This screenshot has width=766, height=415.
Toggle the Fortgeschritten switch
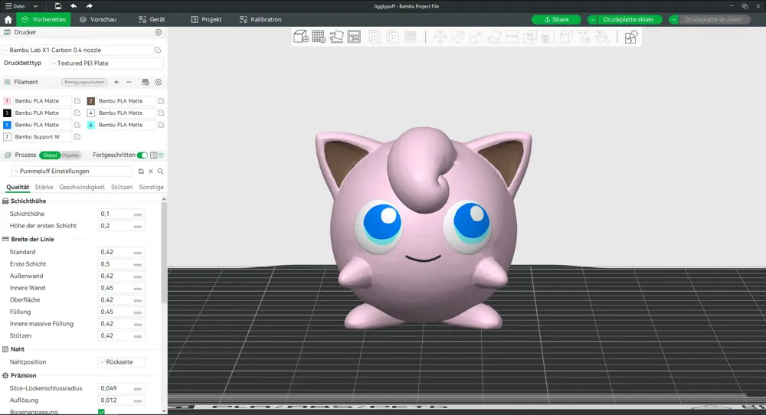(142, 155)
